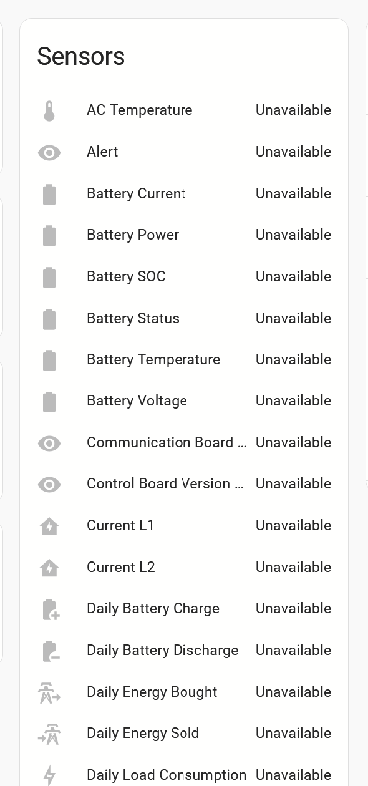
Task: Click the Communication Board eye icon
Action: click(49, 443)
